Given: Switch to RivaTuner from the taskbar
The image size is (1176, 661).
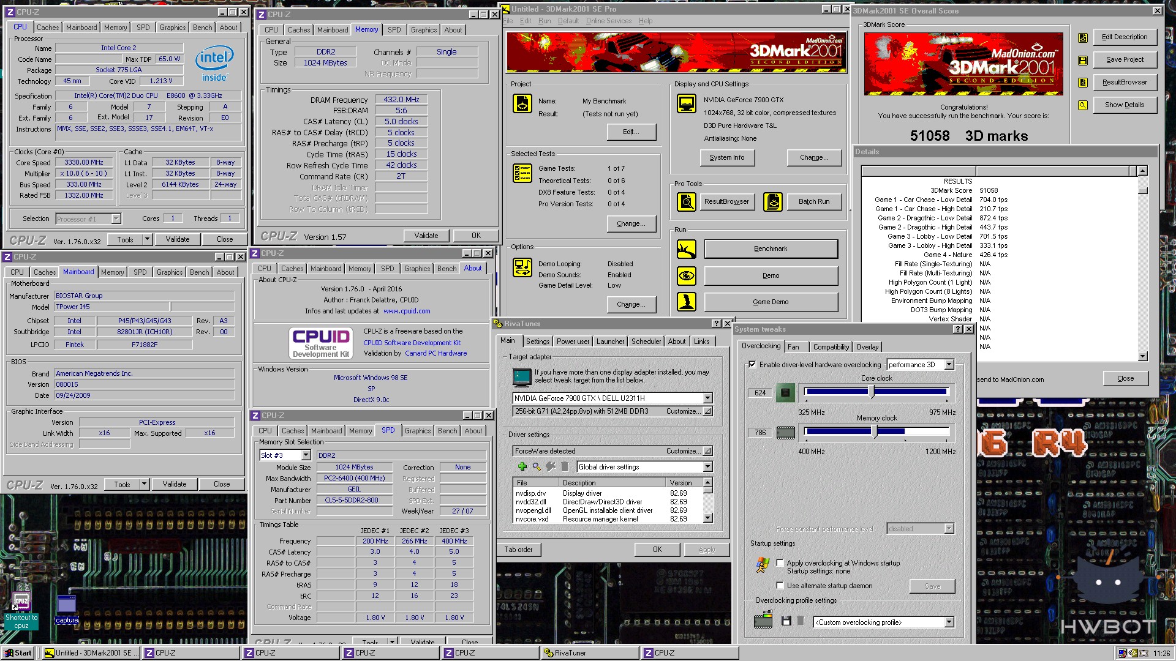Looking at the screenshot, I should pyautogui.click(x=589, y=653).
